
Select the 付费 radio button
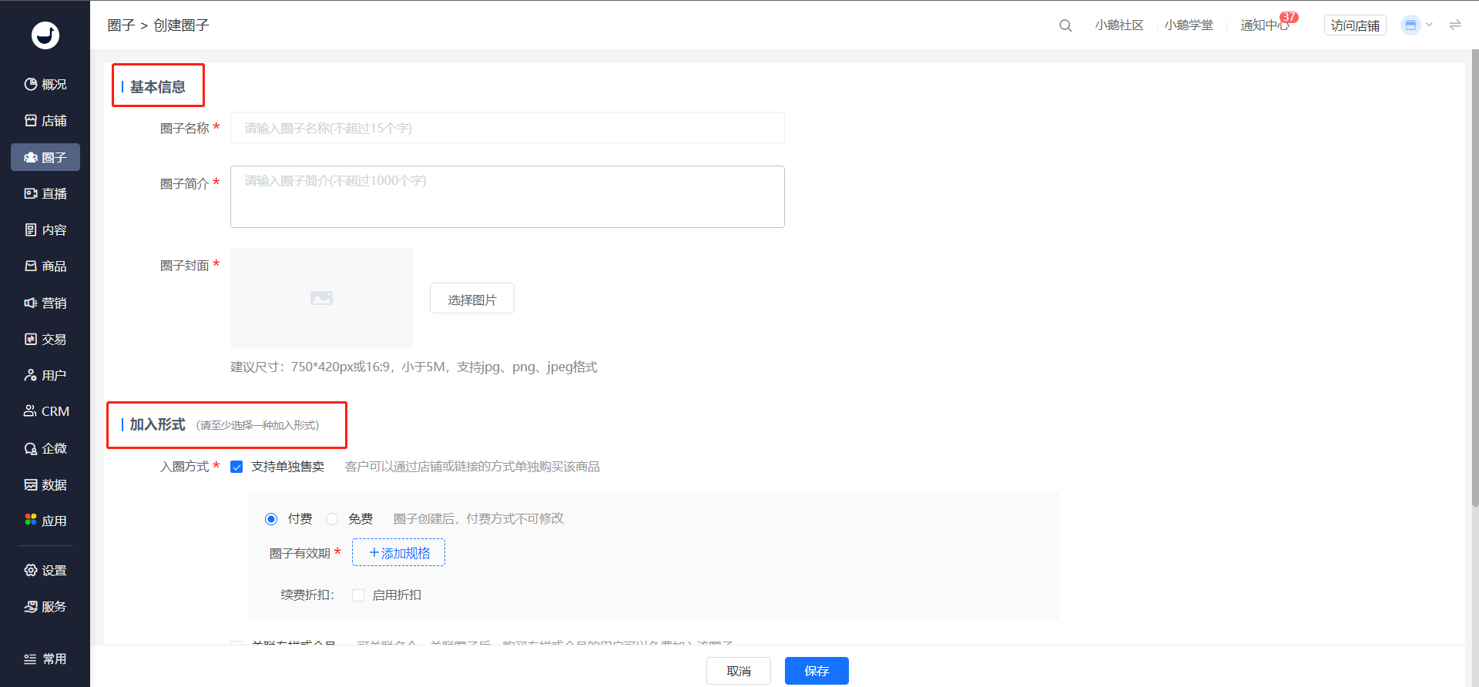[271, 519]
